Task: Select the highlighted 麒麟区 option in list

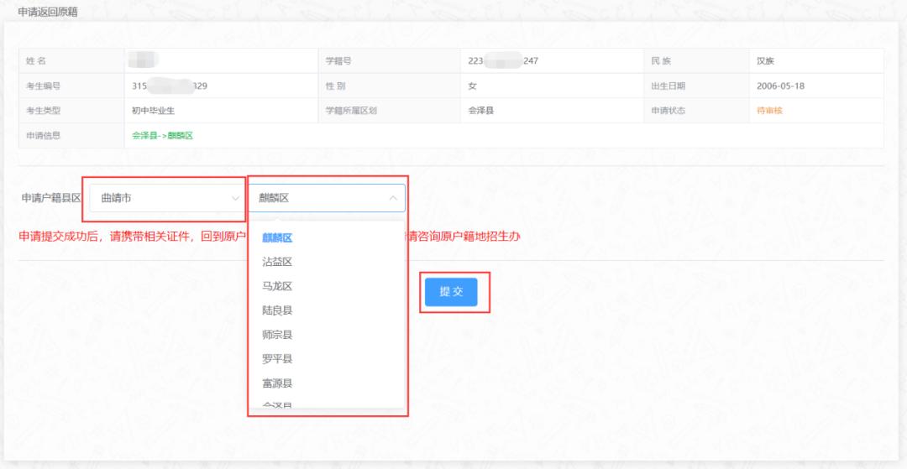Action: click(x=276, y=237)
